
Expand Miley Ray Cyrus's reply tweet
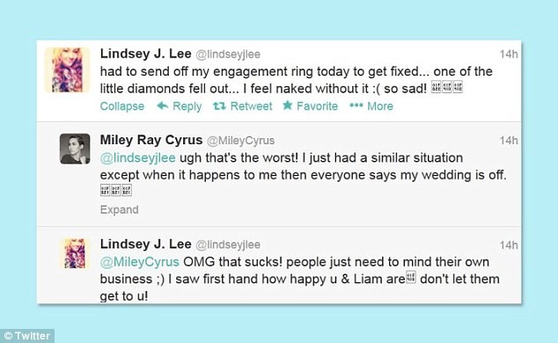click(x=119, y=209)
